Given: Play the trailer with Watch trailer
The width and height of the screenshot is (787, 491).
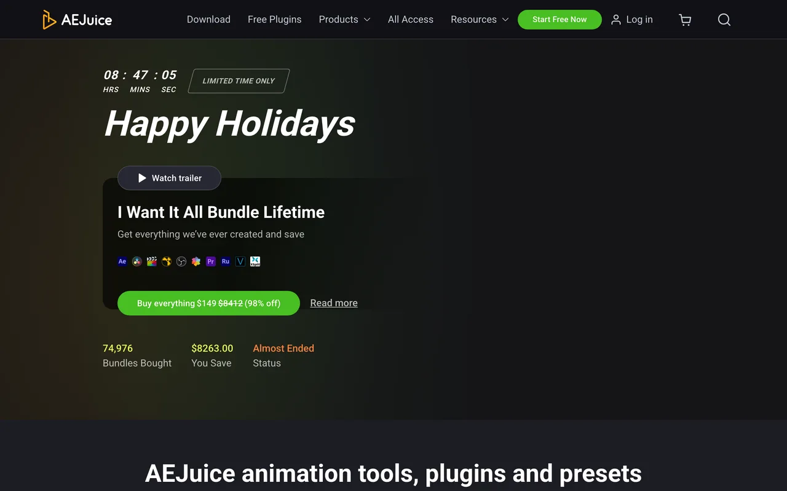Looking at the screenshot, I should pyautogui.click(x=169, y=178).
